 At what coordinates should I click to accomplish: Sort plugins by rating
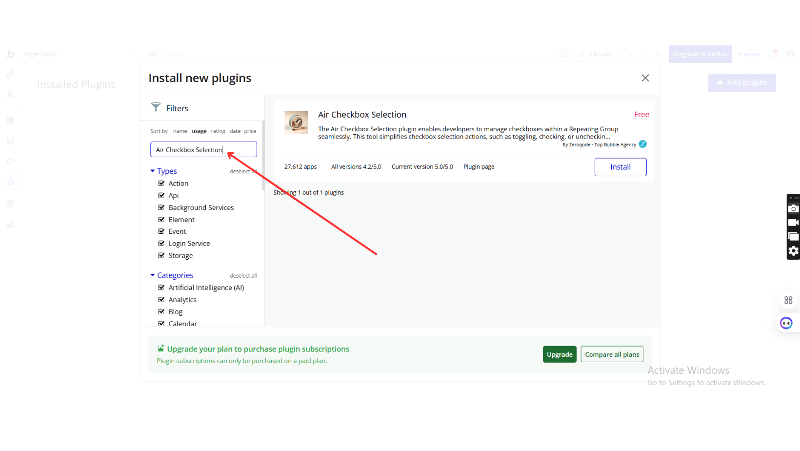point(218,131)
